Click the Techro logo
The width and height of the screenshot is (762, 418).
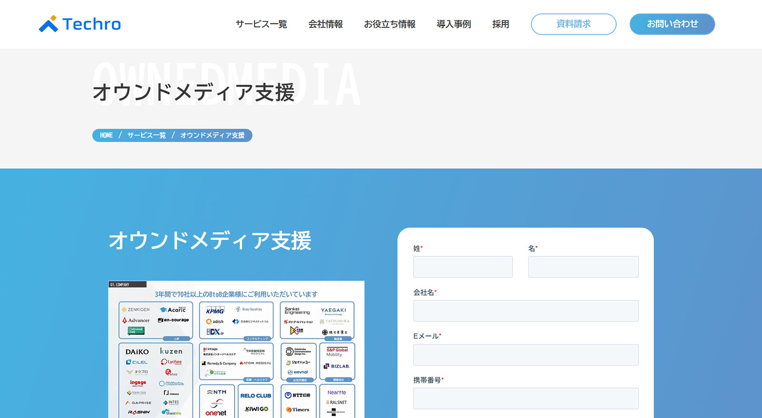coord(80,24)
